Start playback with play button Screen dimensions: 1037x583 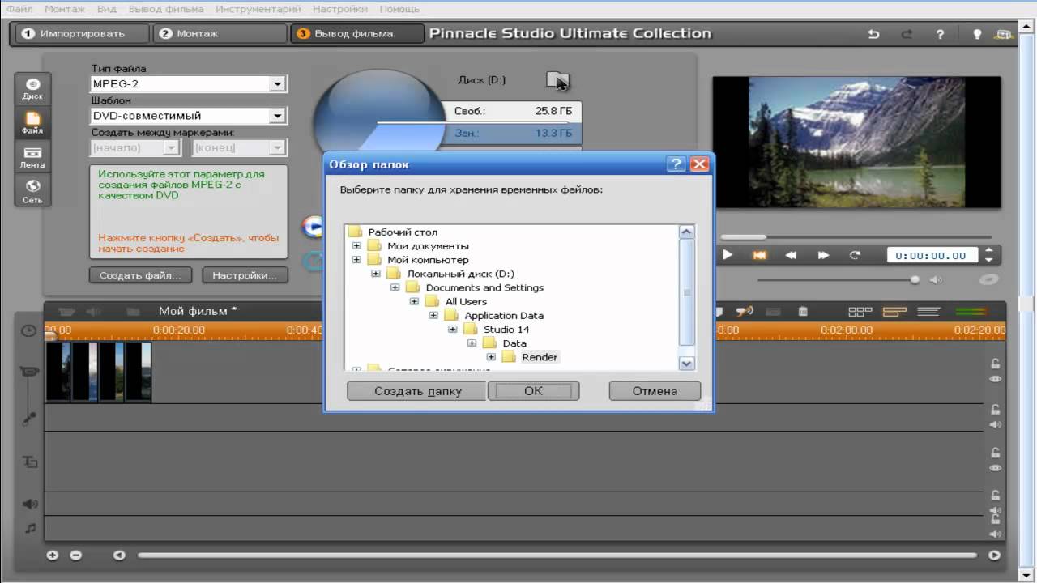(728, 255)
